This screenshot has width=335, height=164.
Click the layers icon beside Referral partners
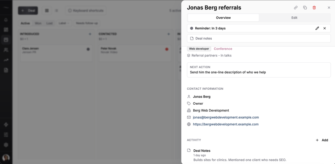(189, 55)
